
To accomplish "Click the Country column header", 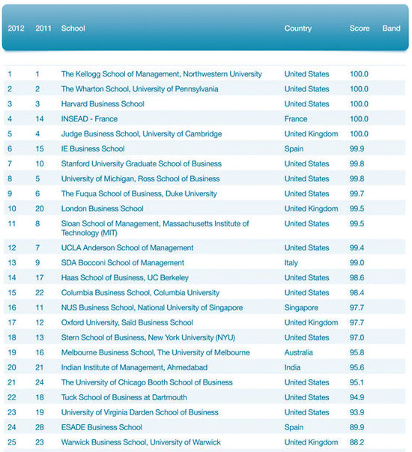I will (x=298, y=28).
